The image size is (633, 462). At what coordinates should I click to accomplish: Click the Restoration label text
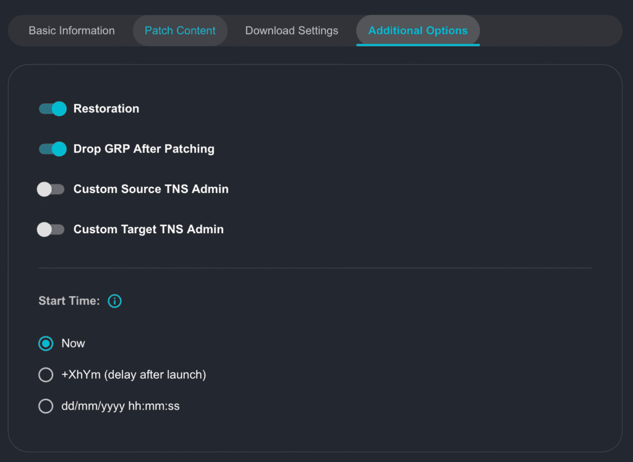point(106,109)
